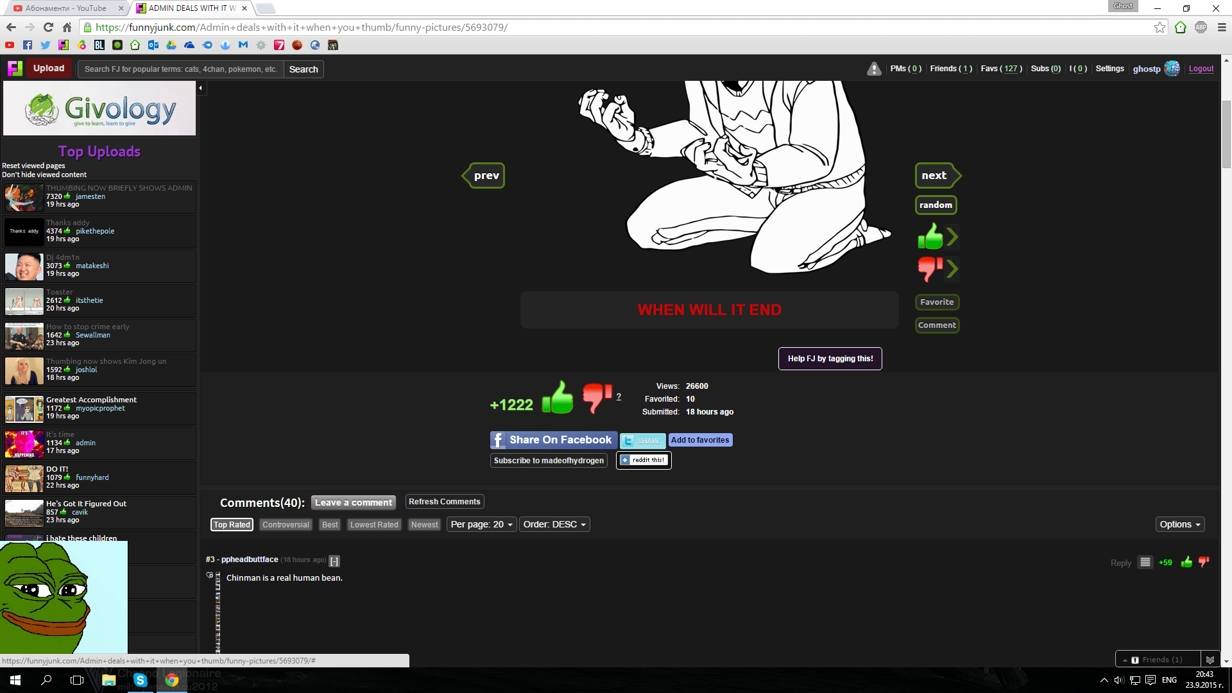Click the large green thumbs up beside +1222
This screenshot has height=693, width=1232.
tap(557, 398)
